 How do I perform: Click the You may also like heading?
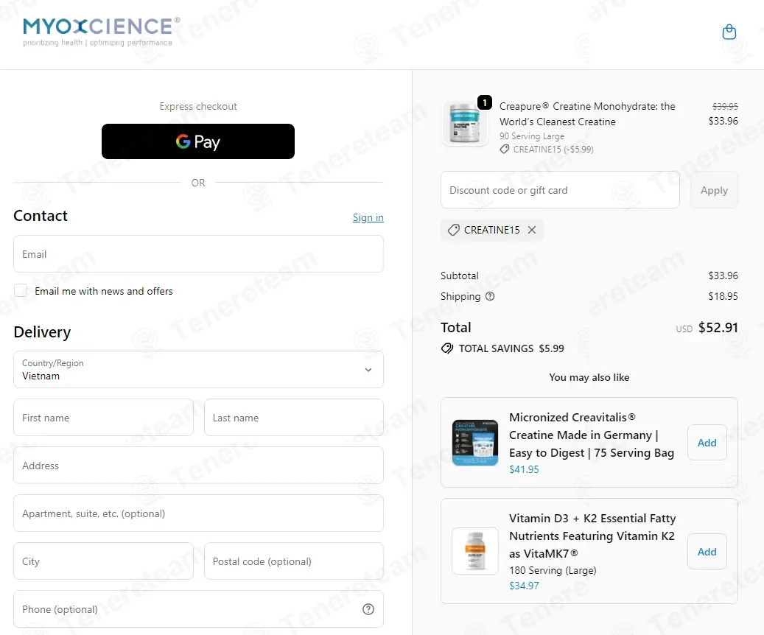pyautogui.click(x=589, y=377)
